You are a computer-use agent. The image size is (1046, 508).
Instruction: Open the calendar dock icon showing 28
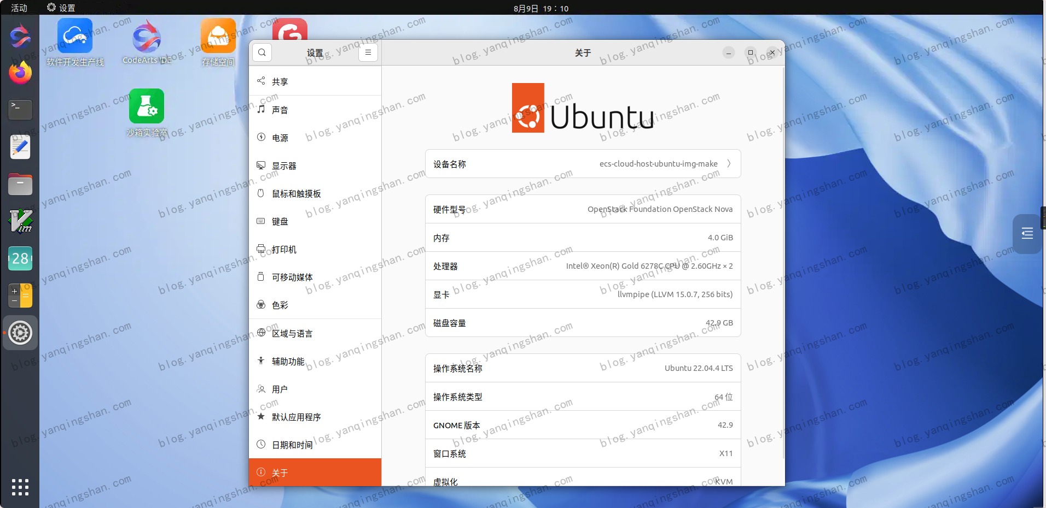20,258
